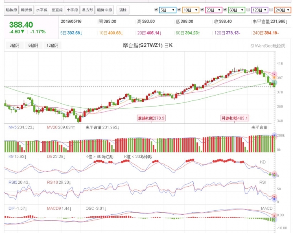Select the 轉折線 drawing tool

26,10
